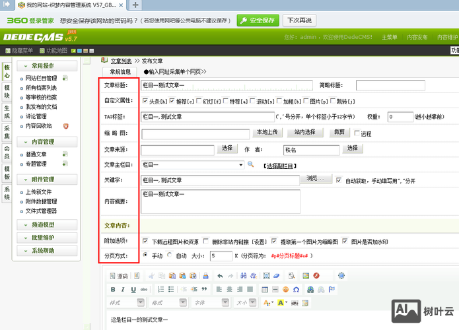Open 网站栏目管理 in left menu
This screenshot has height=330, width=459.
41,79
